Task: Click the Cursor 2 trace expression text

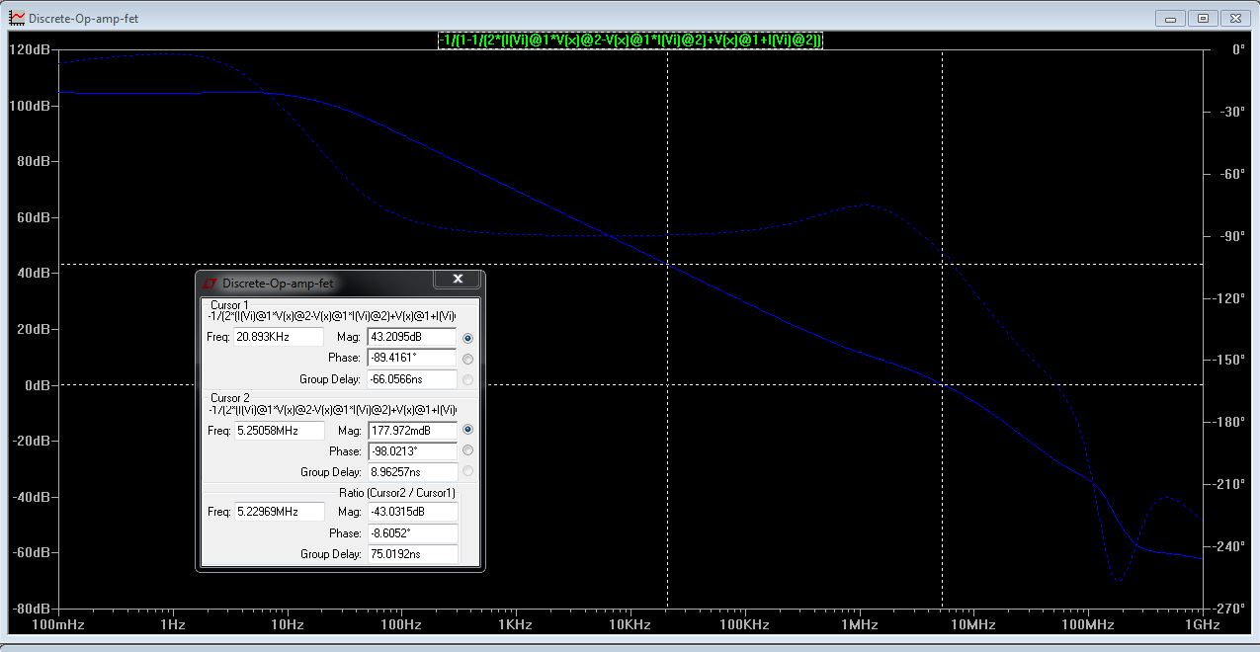Action: coord(333,409)
